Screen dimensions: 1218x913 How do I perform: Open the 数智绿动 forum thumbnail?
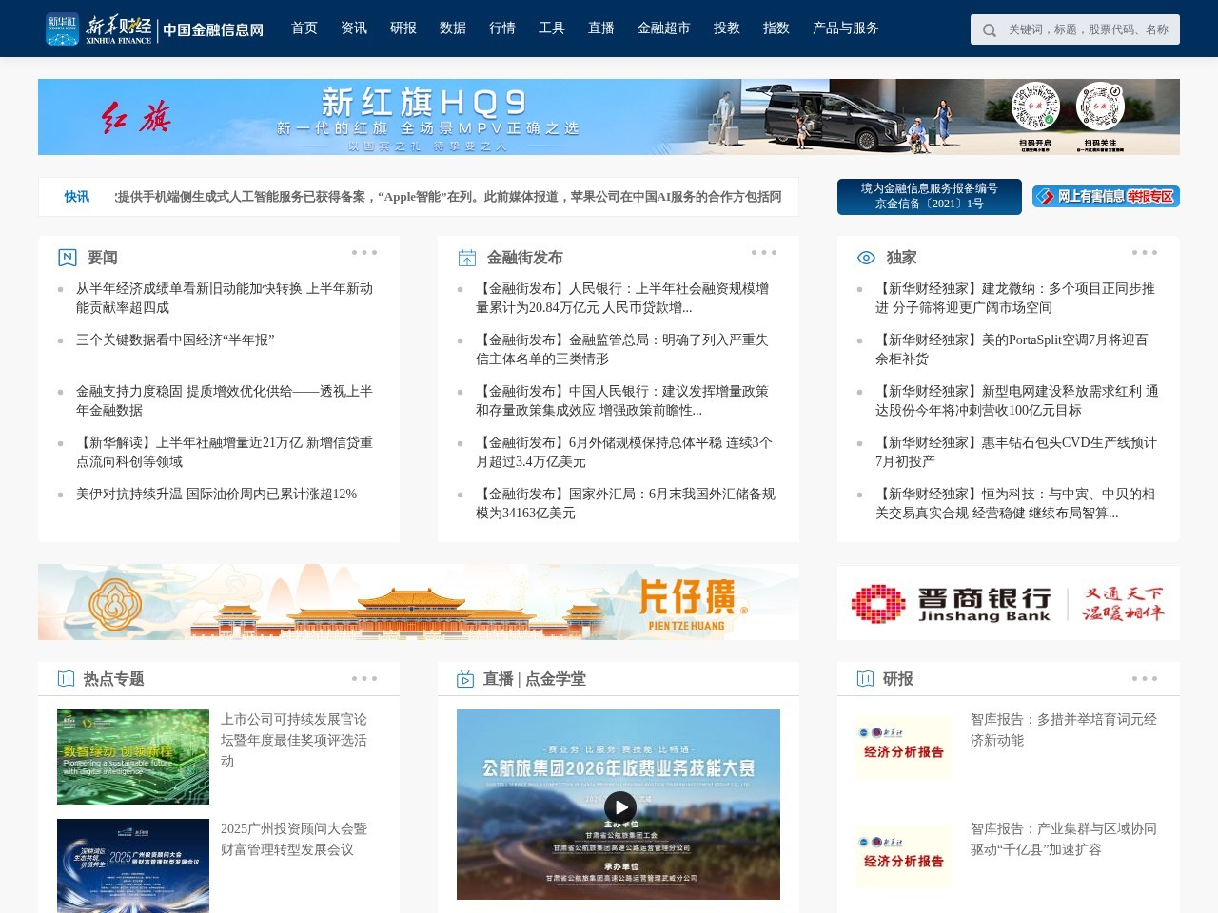(133, 757)
